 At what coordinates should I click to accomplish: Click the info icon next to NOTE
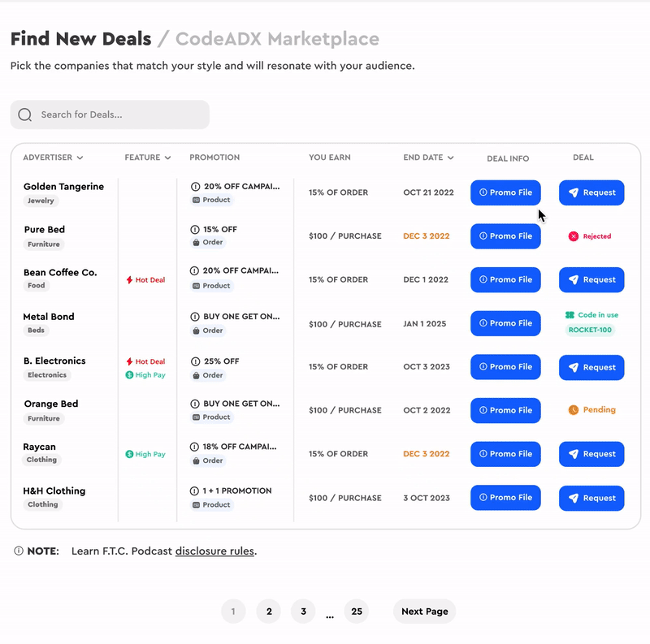click(19, 551)
